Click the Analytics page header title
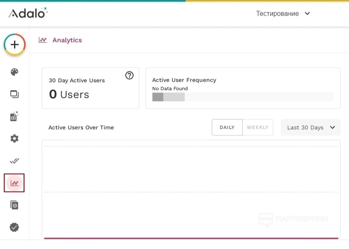The image size is (349, 249). 67,40
